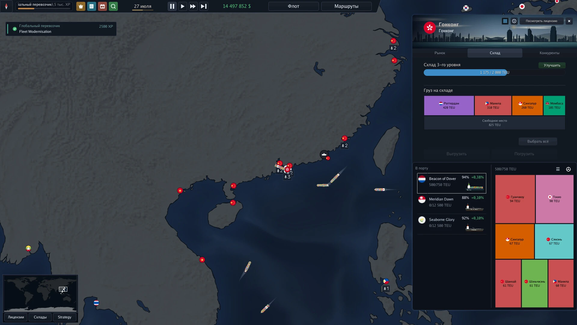This screenshot has height=325, width=577.
Task: Select ship Meridian Dawn in port list
Action: click(x=451, y=203)
